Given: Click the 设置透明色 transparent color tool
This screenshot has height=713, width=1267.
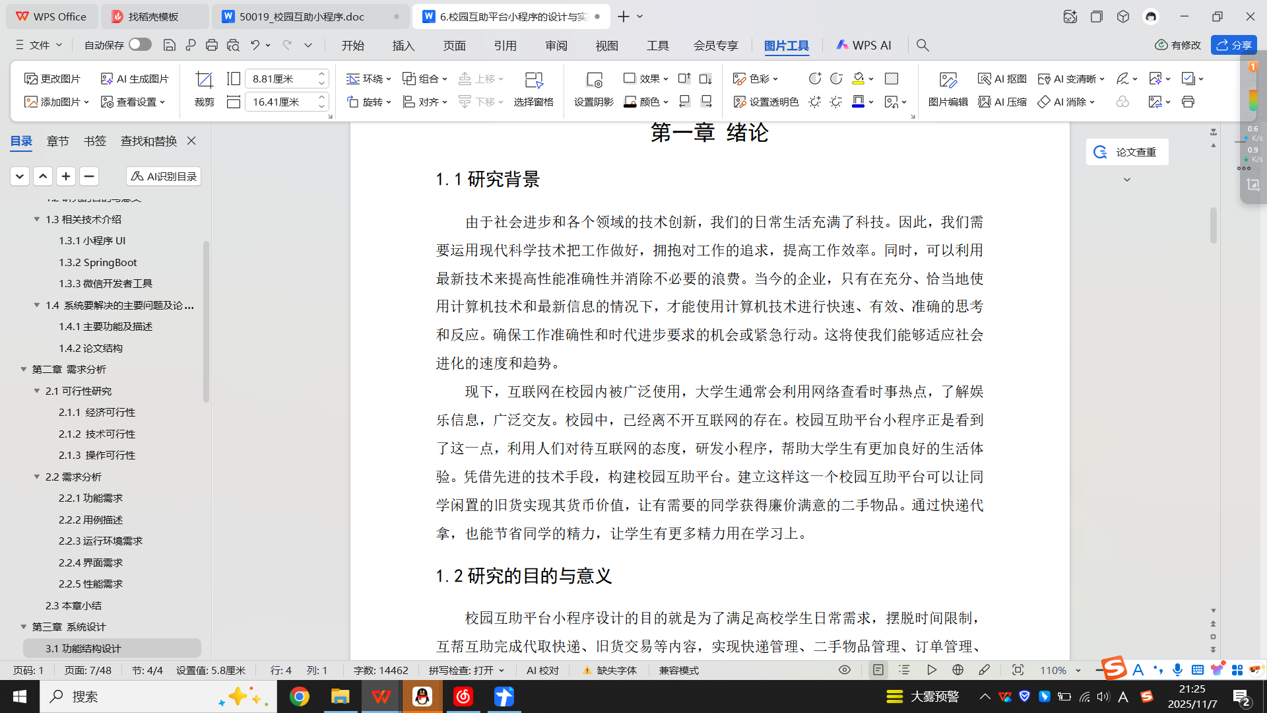Looking at the screenshot, I should click(x=765, y=102).
